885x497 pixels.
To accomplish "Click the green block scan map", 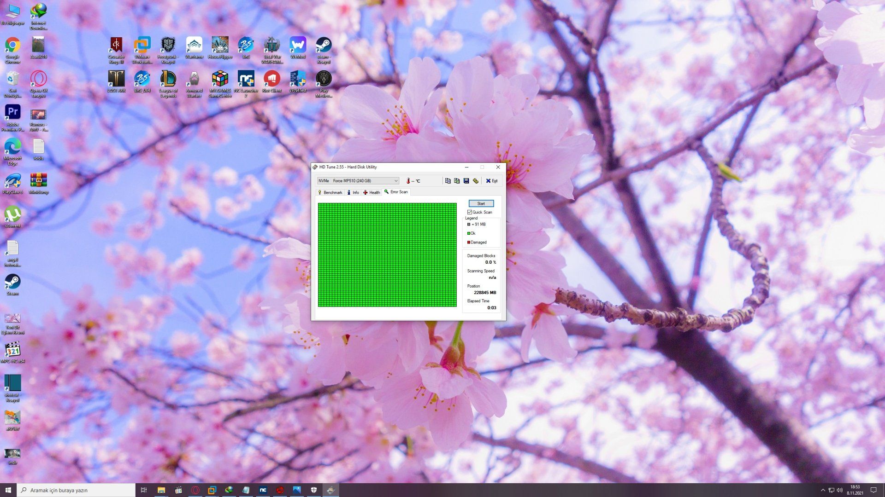I will coord(387,255).
